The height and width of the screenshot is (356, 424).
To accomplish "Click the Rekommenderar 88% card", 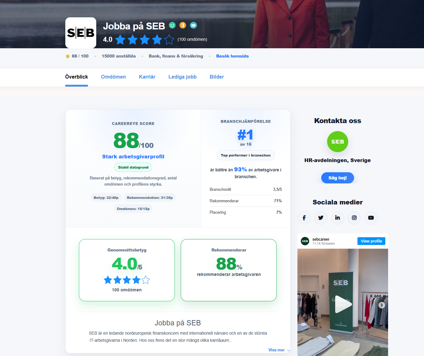I will [x=229, y=270].
